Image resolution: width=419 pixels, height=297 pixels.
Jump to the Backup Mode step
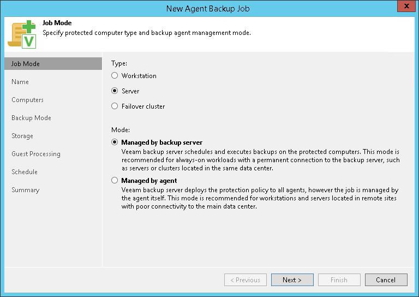click(x=31, y=118)
